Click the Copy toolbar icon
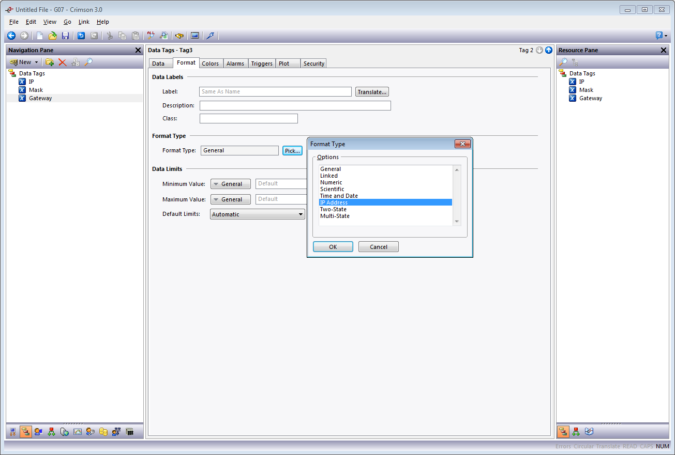This screenshot has width=675, height=455. pyautogui.click(x=122, y=36)
